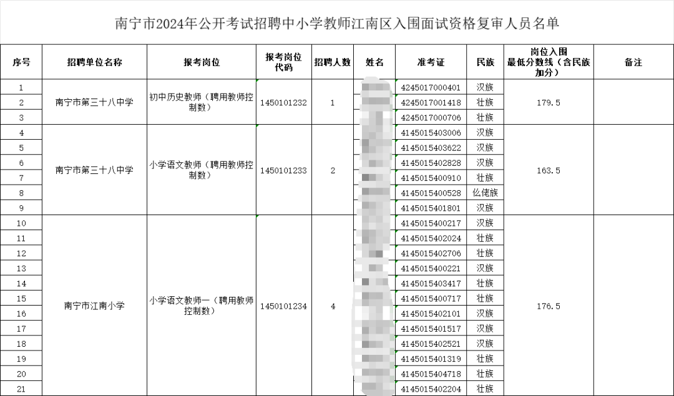
Task: Select the 报考岗位代码 header cell
Action: (x=284, y=62)
